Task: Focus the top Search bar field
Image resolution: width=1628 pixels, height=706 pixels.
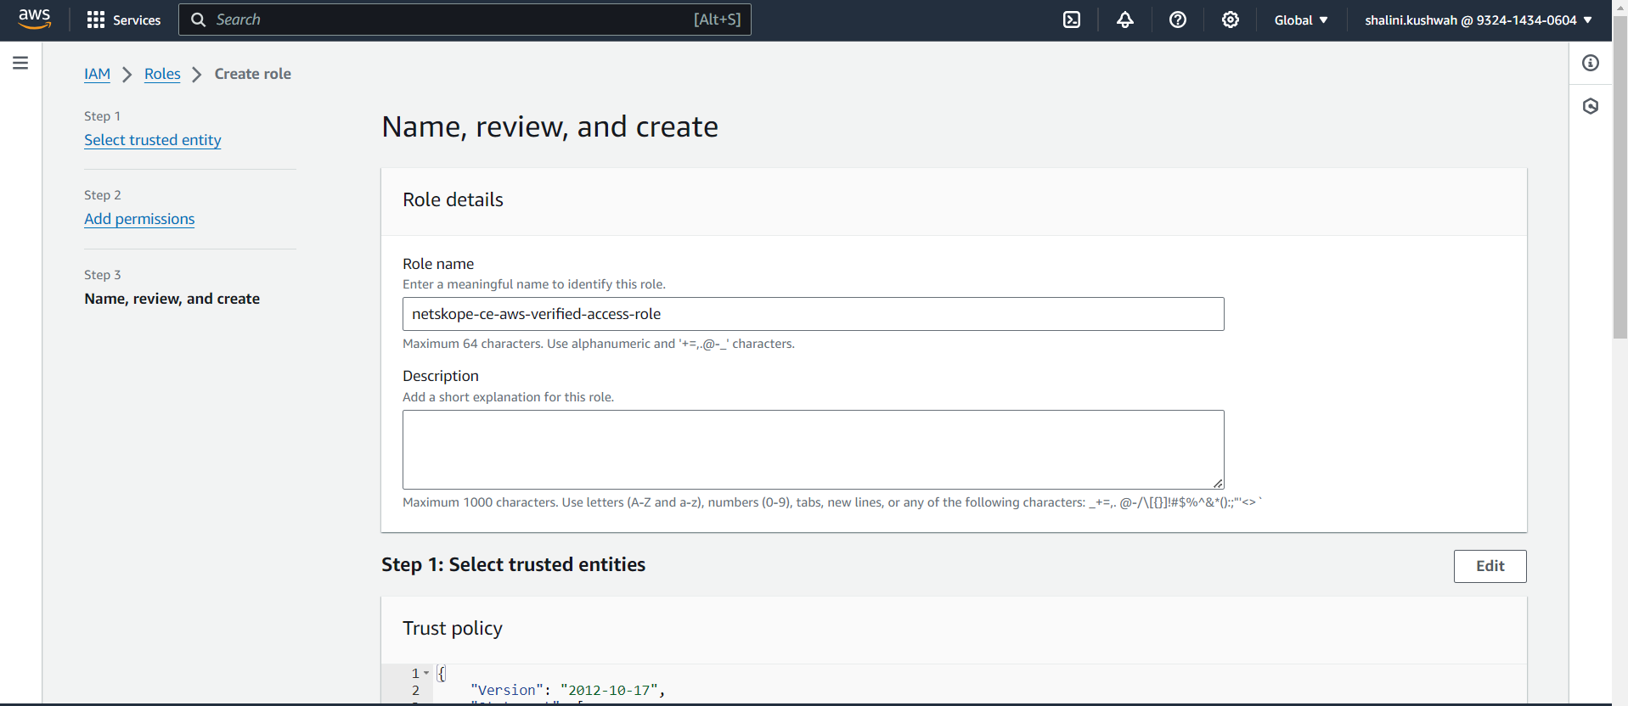Action: 465,20
